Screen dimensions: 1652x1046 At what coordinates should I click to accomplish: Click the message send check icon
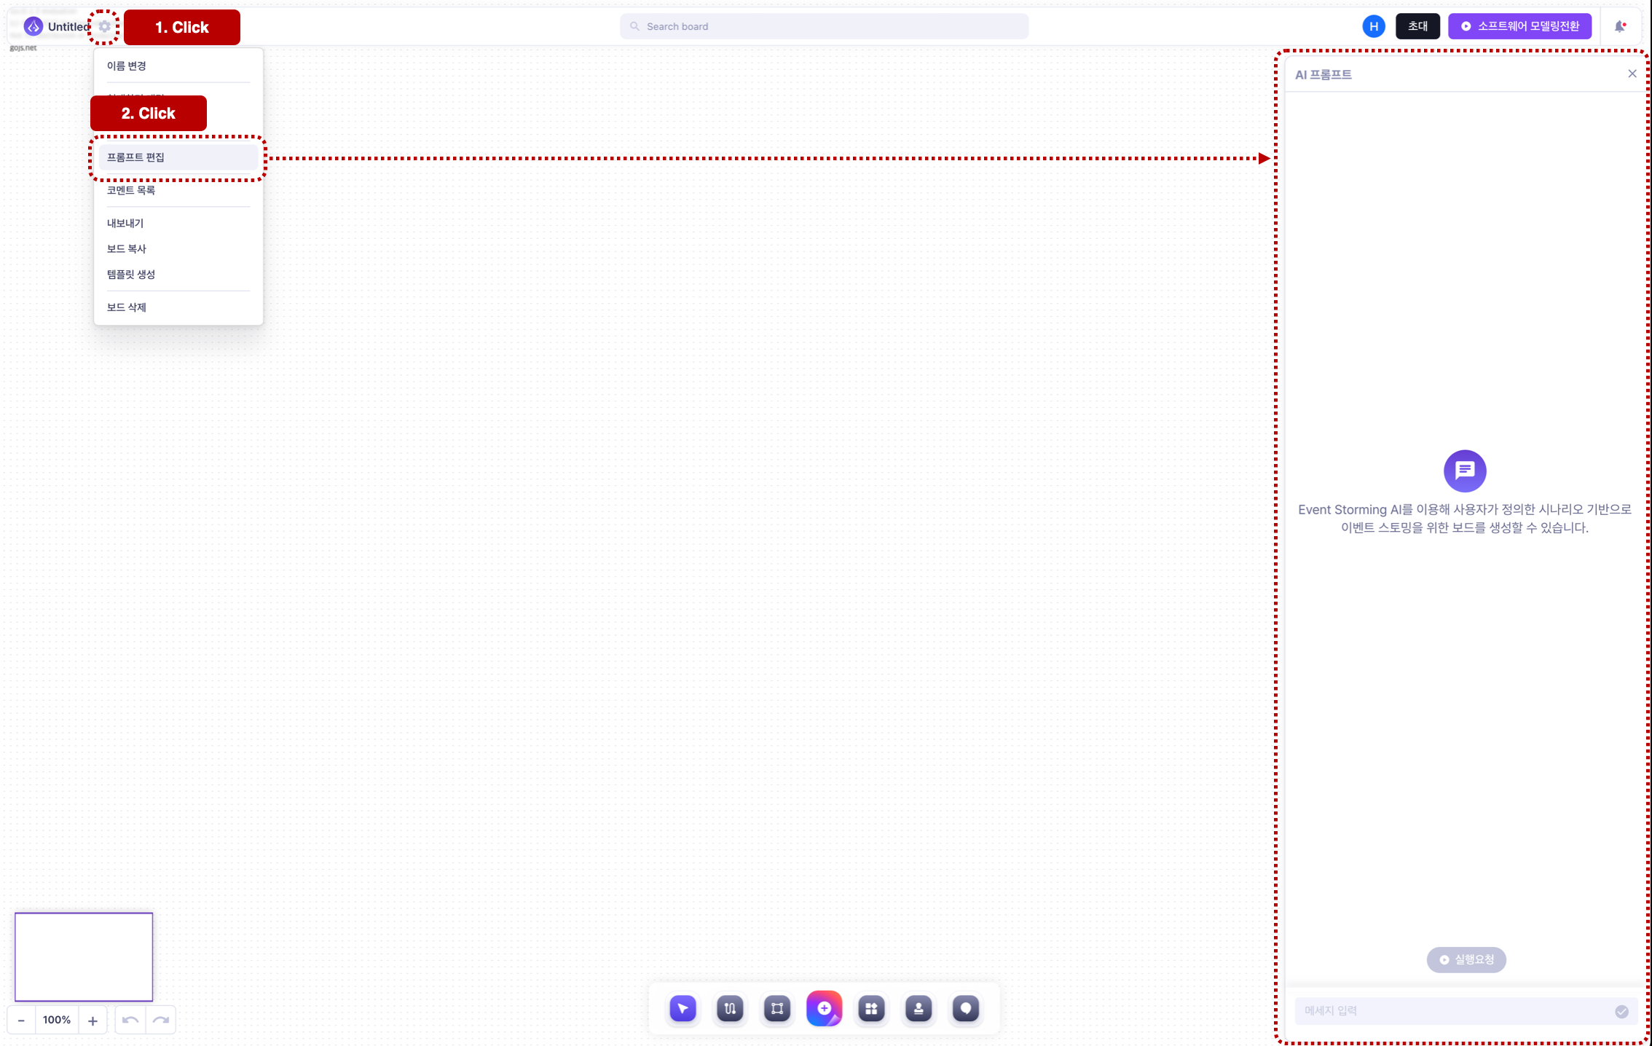click(x=1621, y=1011)
